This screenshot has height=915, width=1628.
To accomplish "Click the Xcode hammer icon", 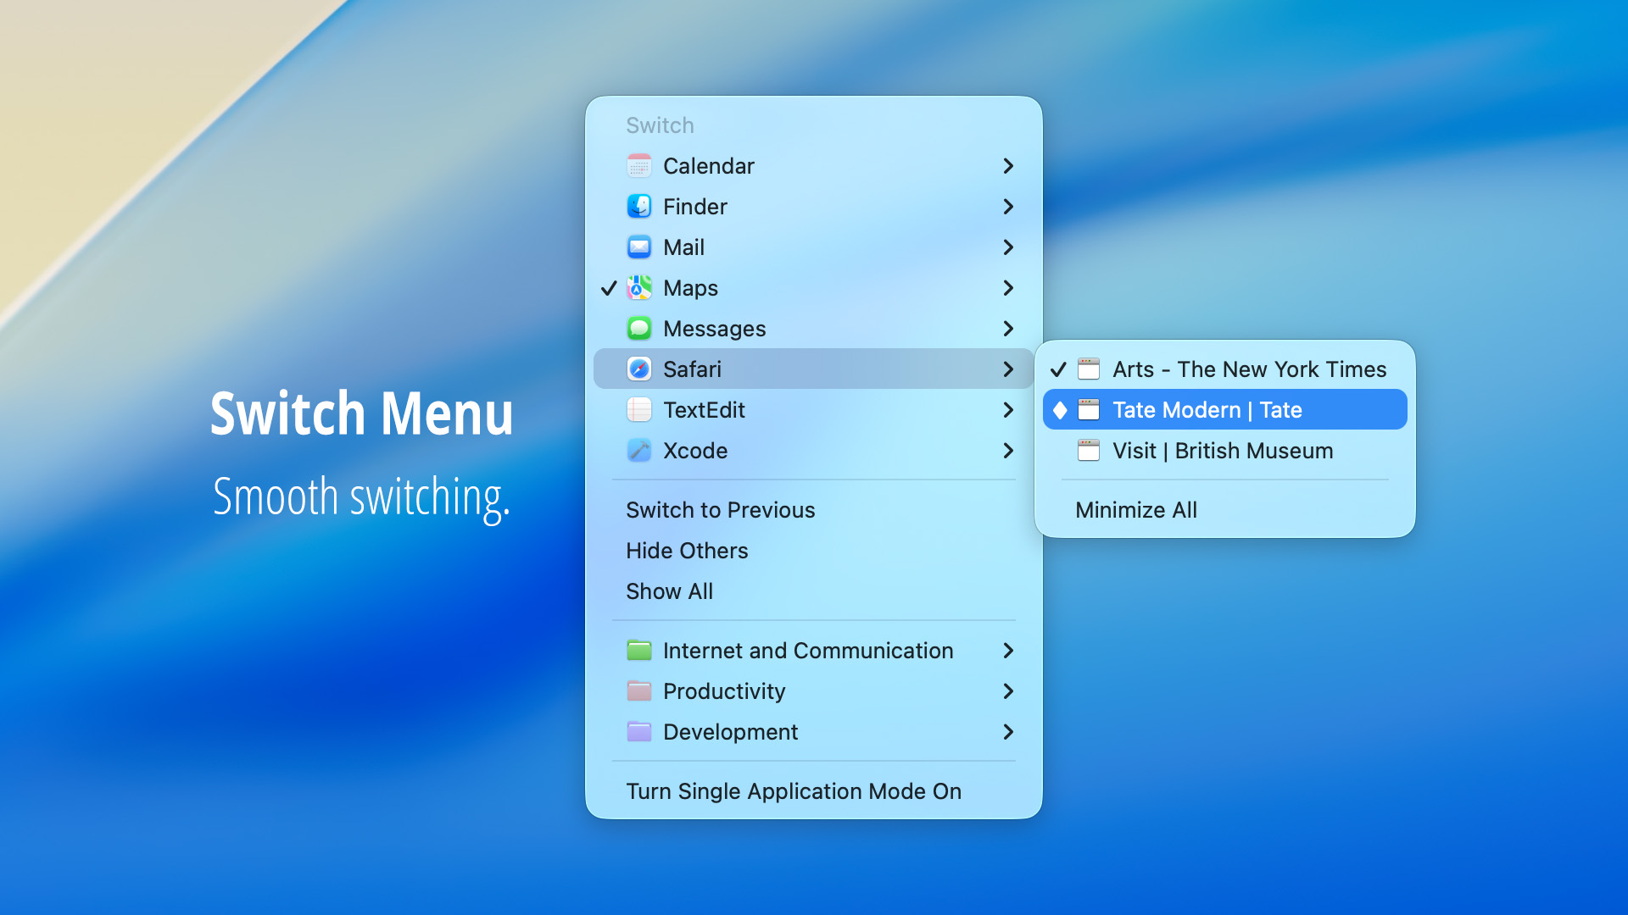I will tap(639, 451).
